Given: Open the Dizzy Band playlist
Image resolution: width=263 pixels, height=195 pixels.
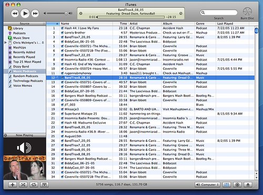Looking at the screenshot, I should coord(21,67).
